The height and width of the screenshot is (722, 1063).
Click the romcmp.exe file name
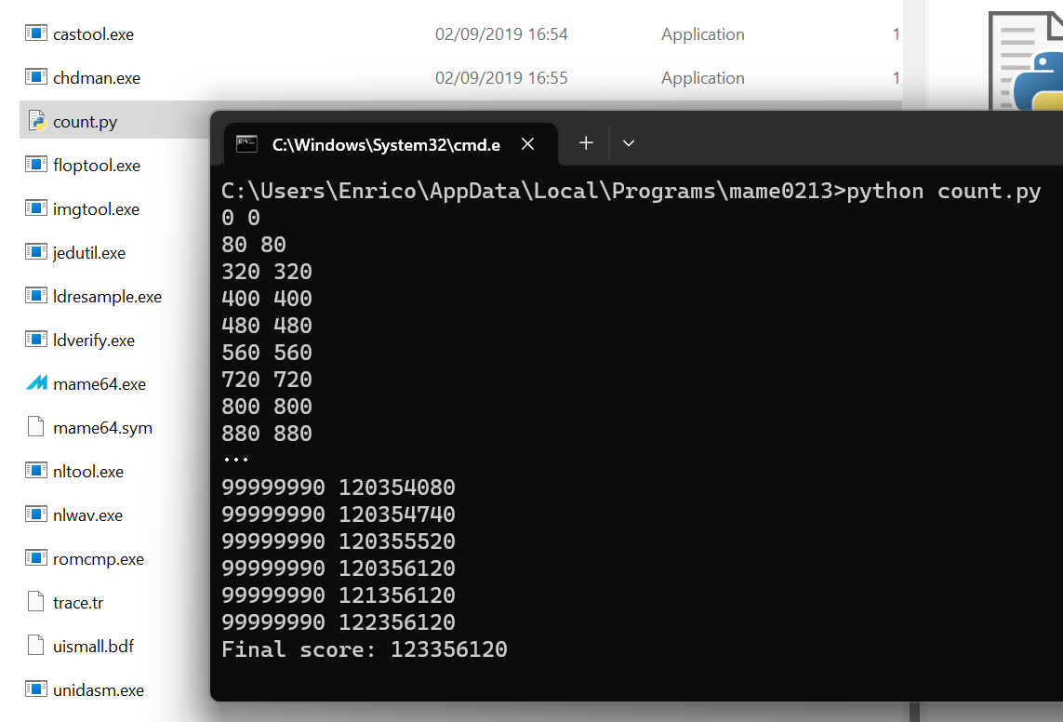coord(99,559)
